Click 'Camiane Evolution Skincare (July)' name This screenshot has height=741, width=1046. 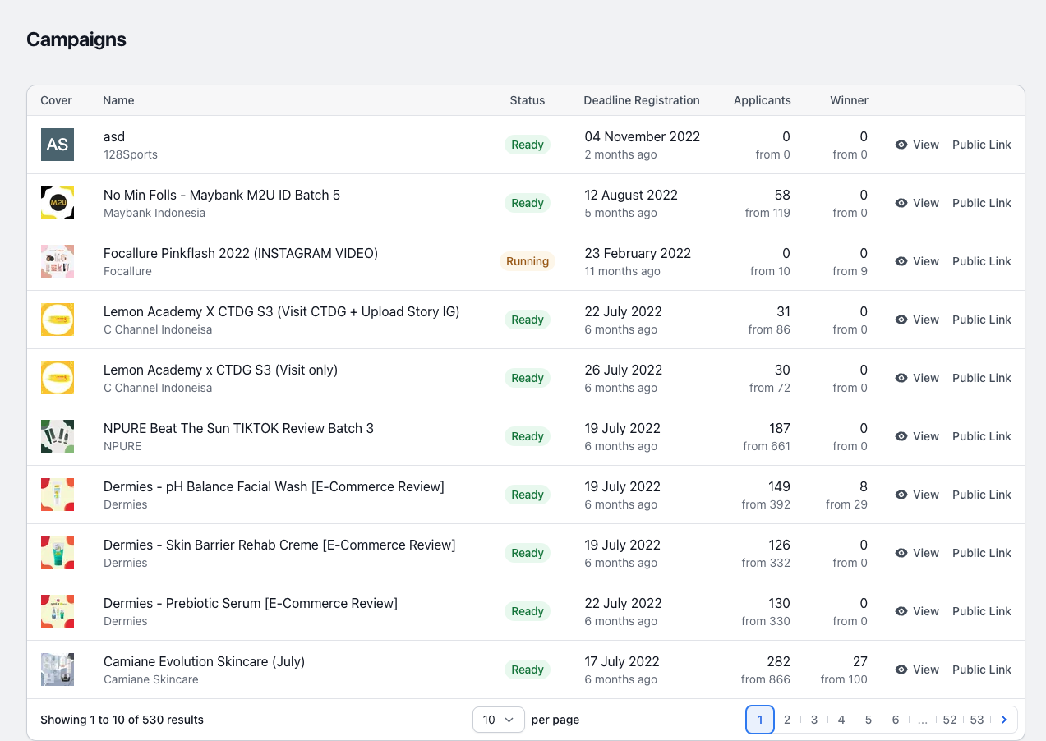point(204,661)
